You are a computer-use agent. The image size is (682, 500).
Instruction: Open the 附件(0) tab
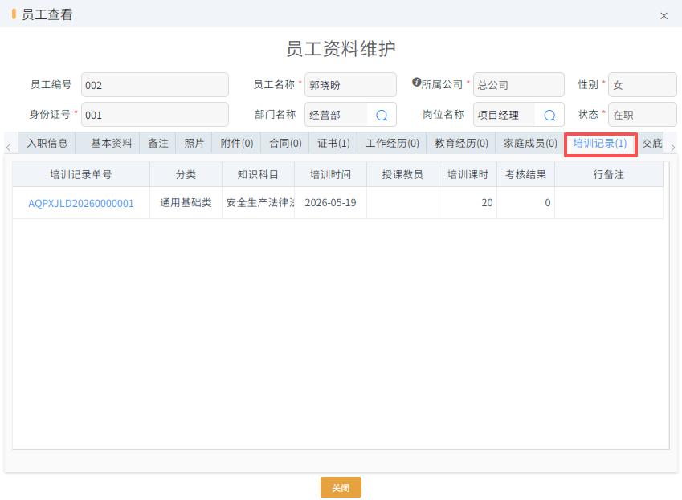pyautogui.click(x=237, y=143)
